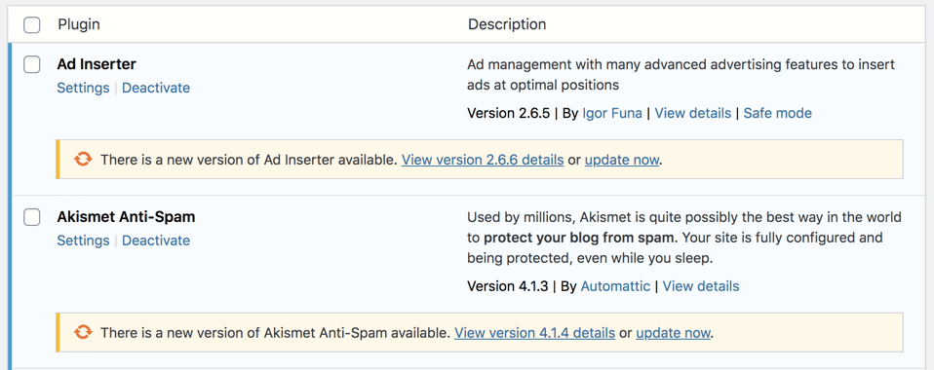Viewport: 934px width, 370px height.
Task: Click the Plugin column header
Action: coord(79,24)
